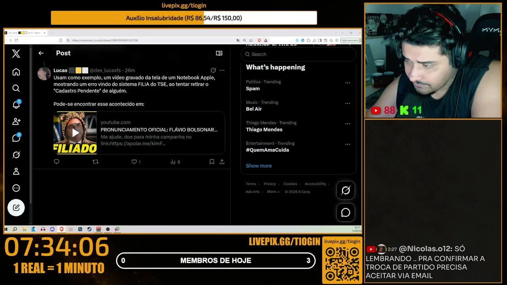The width and height of the screenshot is (507, 285).
Task: Click the Auxílio Insalubridade donation progress bar
Action: point(184,18)
